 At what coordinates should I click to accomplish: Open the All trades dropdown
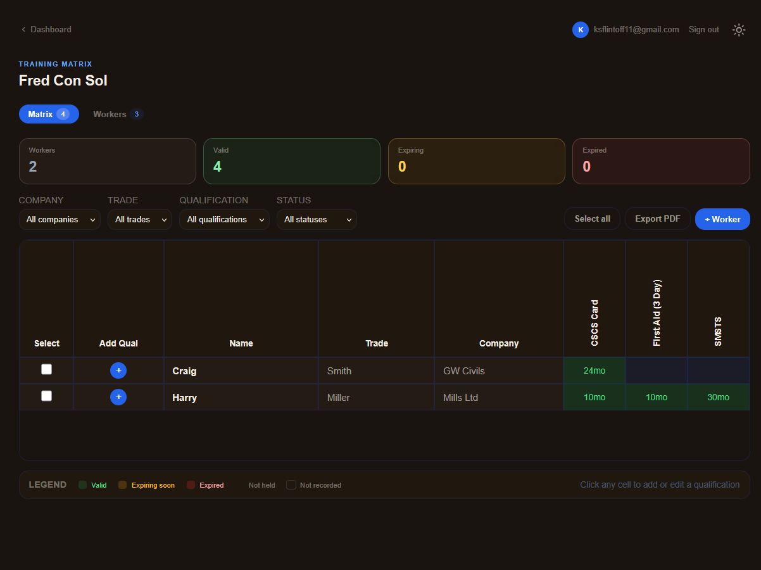(139, 219)
